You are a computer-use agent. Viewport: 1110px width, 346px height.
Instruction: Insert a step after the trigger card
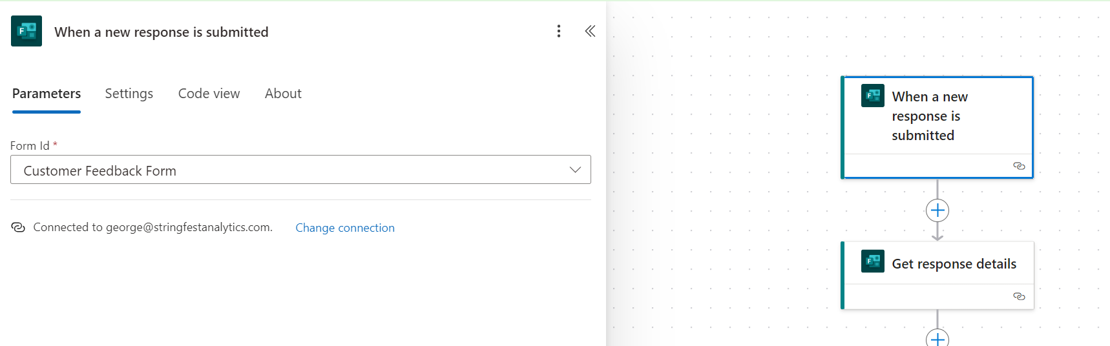click(937, 210)
